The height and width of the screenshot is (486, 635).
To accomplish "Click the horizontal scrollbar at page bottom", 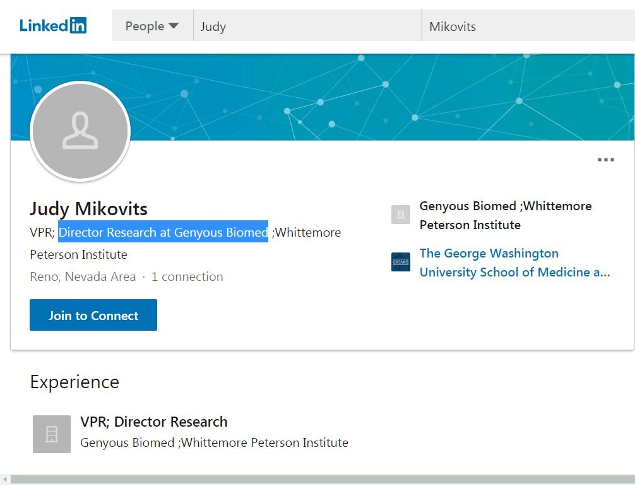I will coord(316,481).
